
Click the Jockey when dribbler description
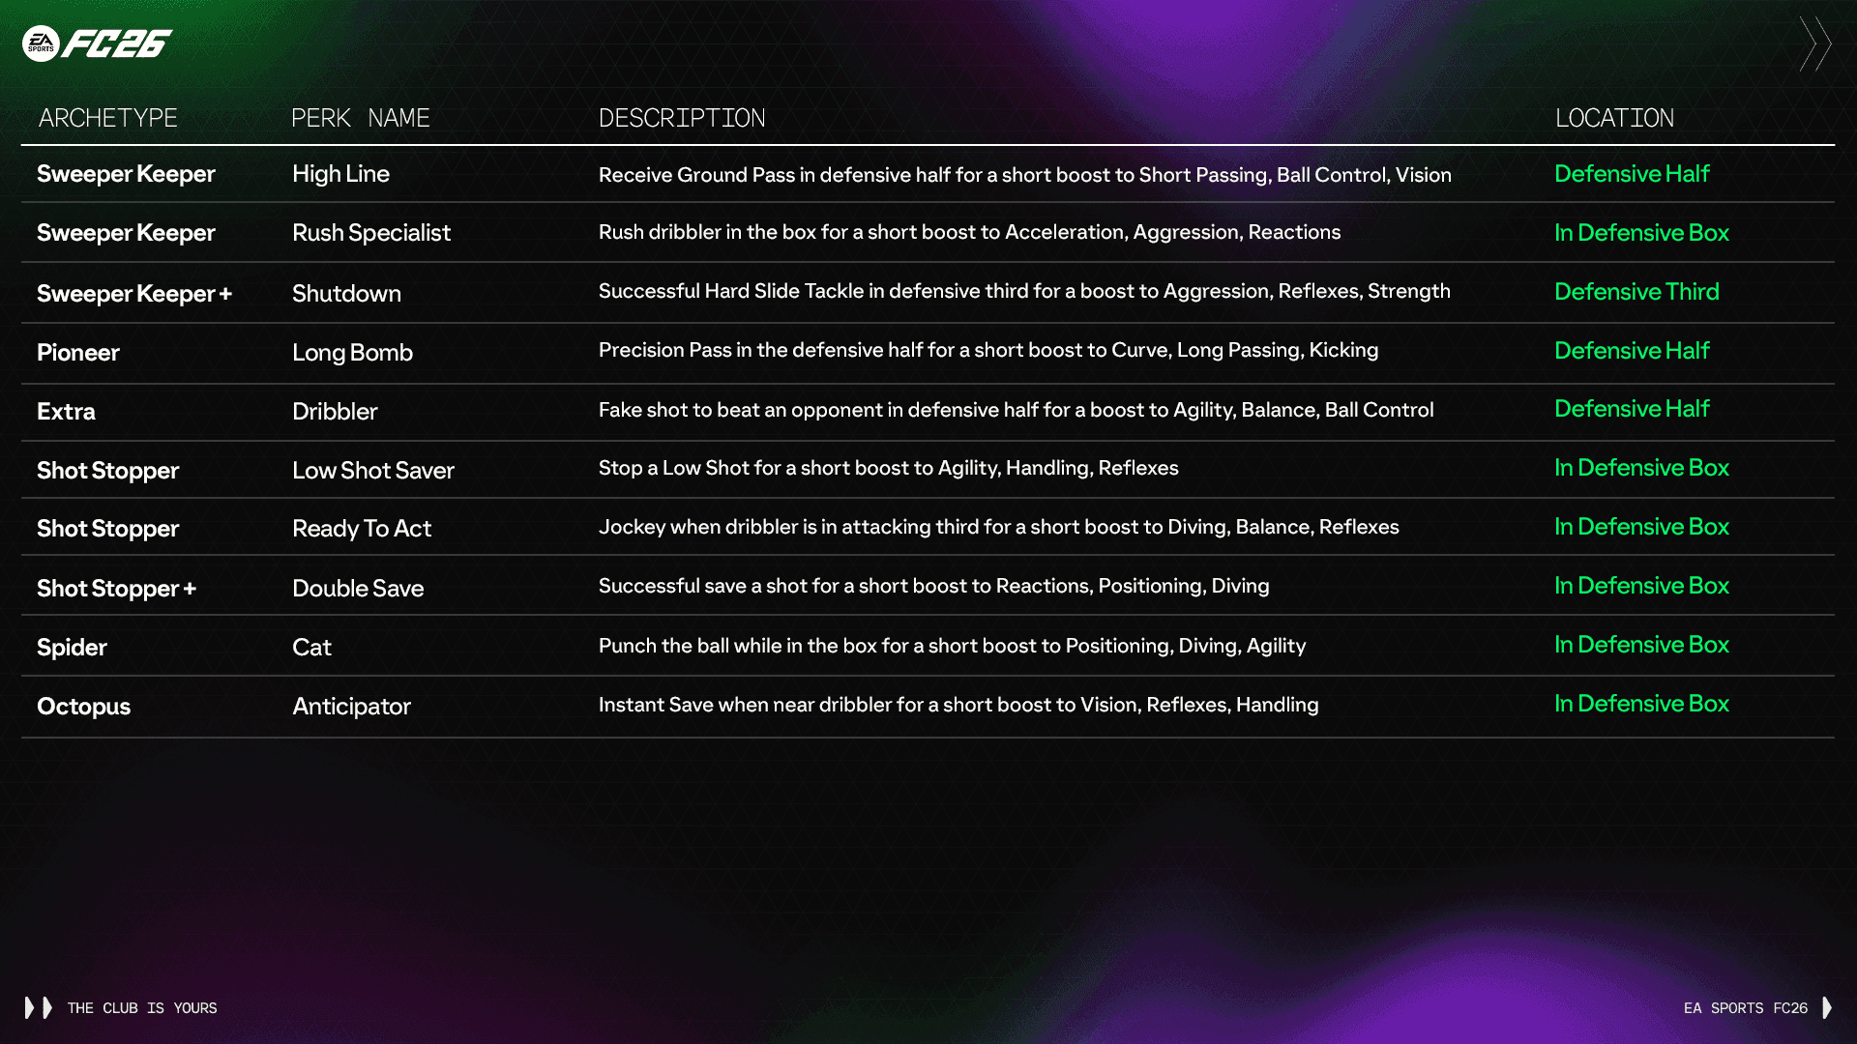[x=998, y=527]
